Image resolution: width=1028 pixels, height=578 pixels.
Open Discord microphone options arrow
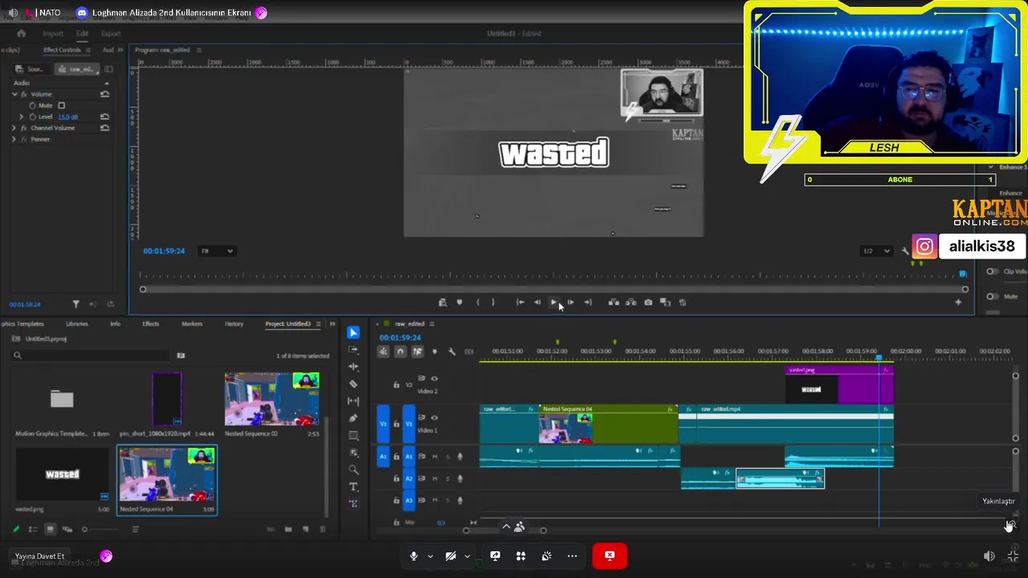pos(430,556)
